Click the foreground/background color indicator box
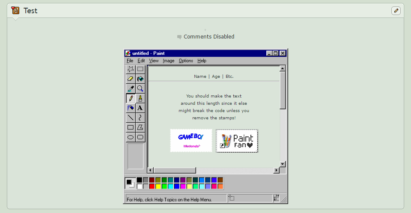The image size is (411, 213). 130,183
